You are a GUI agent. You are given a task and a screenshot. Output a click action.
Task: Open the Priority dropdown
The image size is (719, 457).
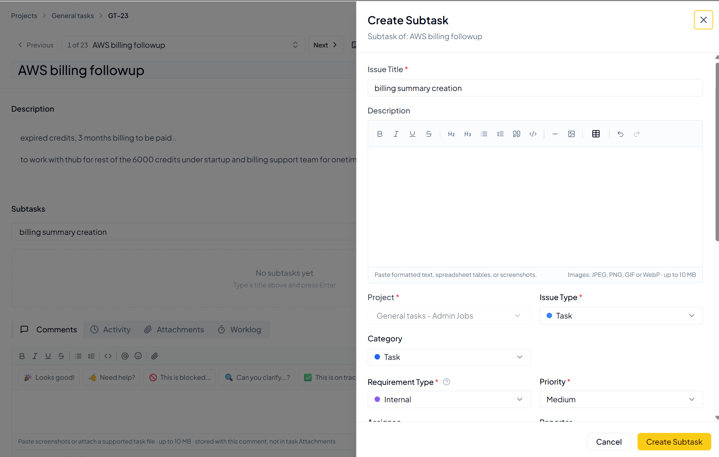point(621,400)
